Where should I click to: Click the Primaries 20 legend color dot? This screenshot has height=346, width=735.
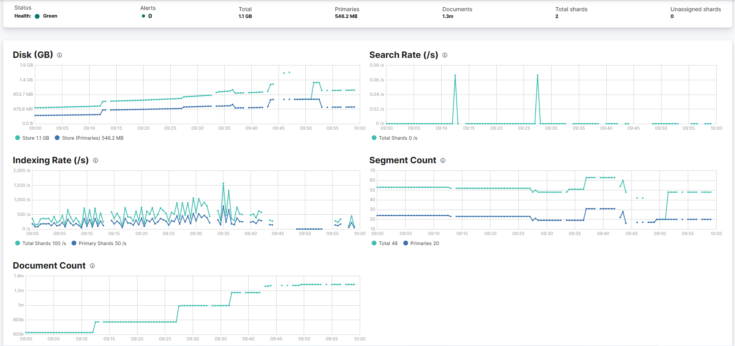[406, 243]
